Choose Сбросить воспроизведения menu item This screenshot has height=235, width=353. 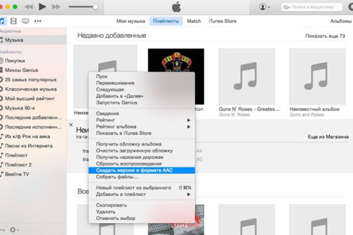click(142, 164)
